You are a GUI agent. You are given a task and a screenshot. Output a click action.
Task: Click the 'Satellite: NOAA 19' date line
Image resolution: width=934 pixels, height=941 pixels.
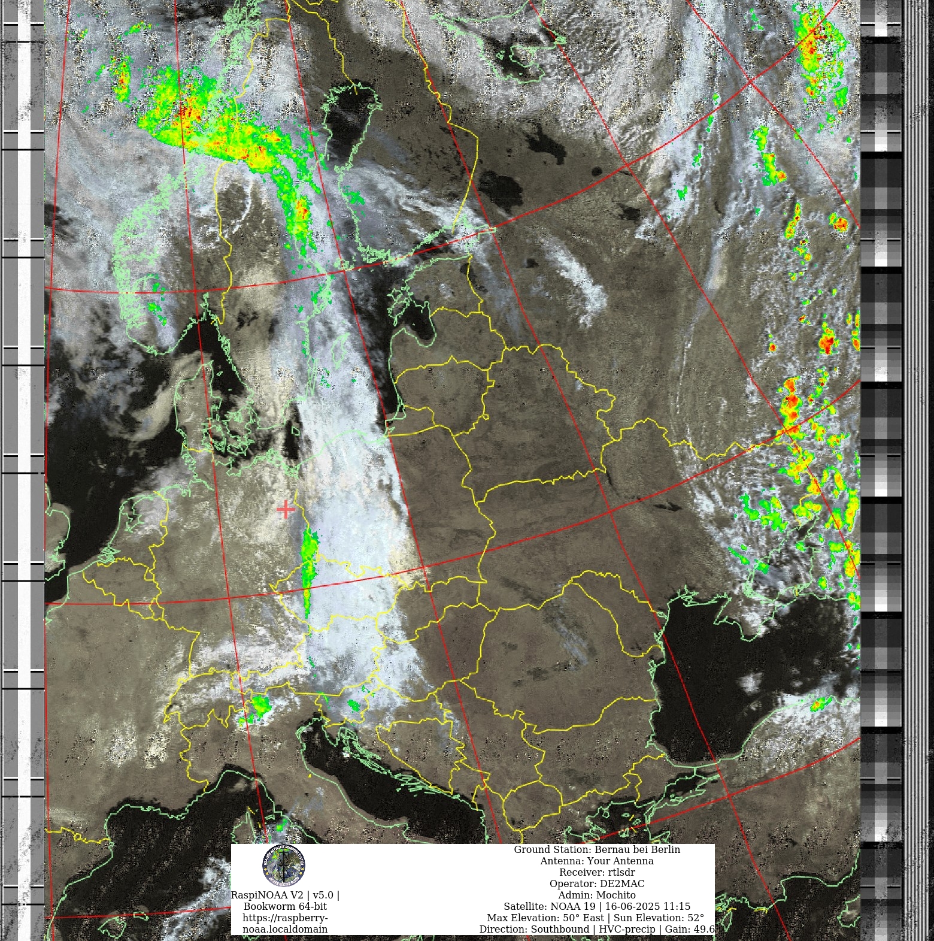tap(597, 906)
